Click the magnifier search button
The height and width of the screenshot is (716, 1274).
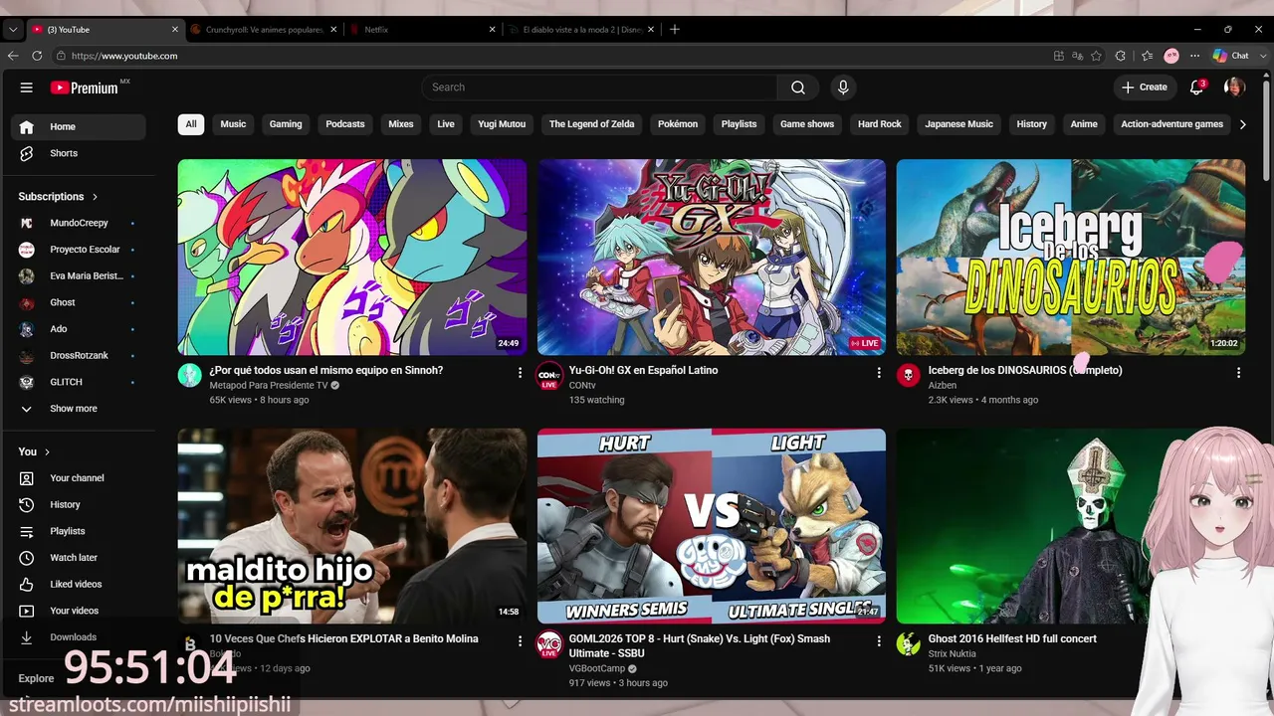click(x=798, y=88)
